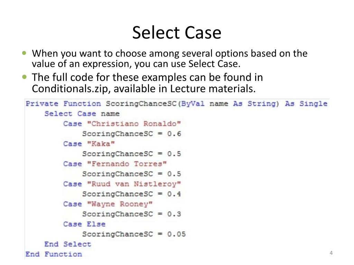Click the "Wayne Rooney" case string

coord(120,204)
